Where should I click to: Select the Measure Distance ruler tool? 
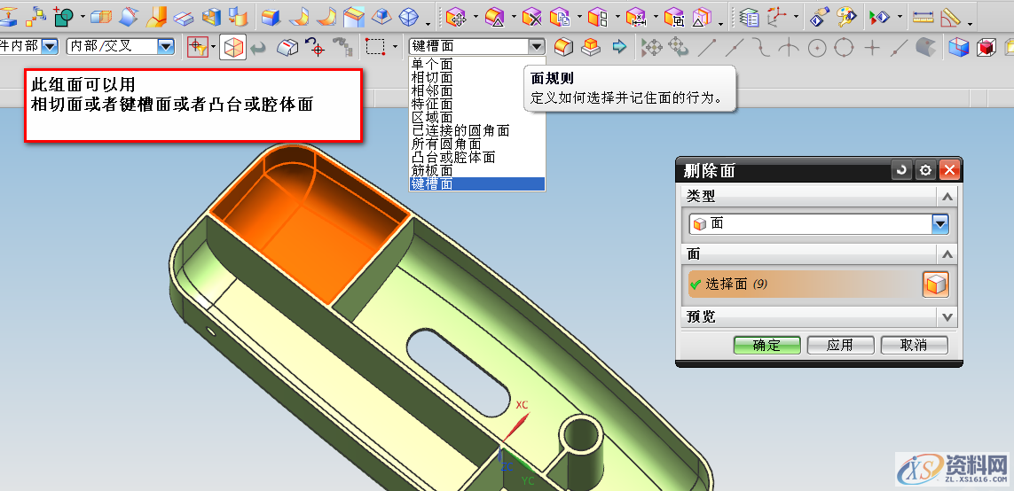coord(923,16)
